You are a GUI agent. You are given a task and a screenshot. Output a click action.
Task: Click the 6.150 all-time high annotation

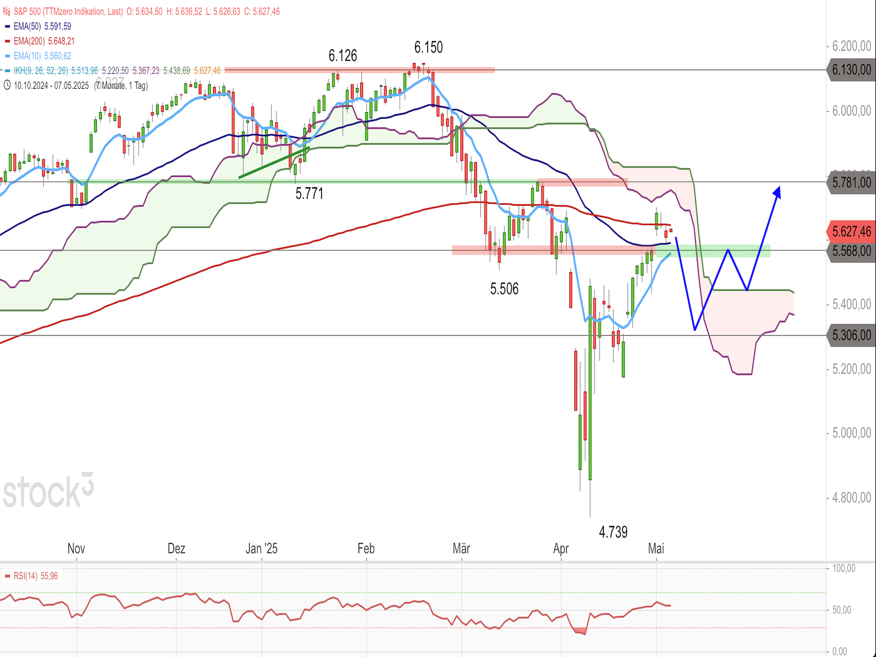click(429, 47)
